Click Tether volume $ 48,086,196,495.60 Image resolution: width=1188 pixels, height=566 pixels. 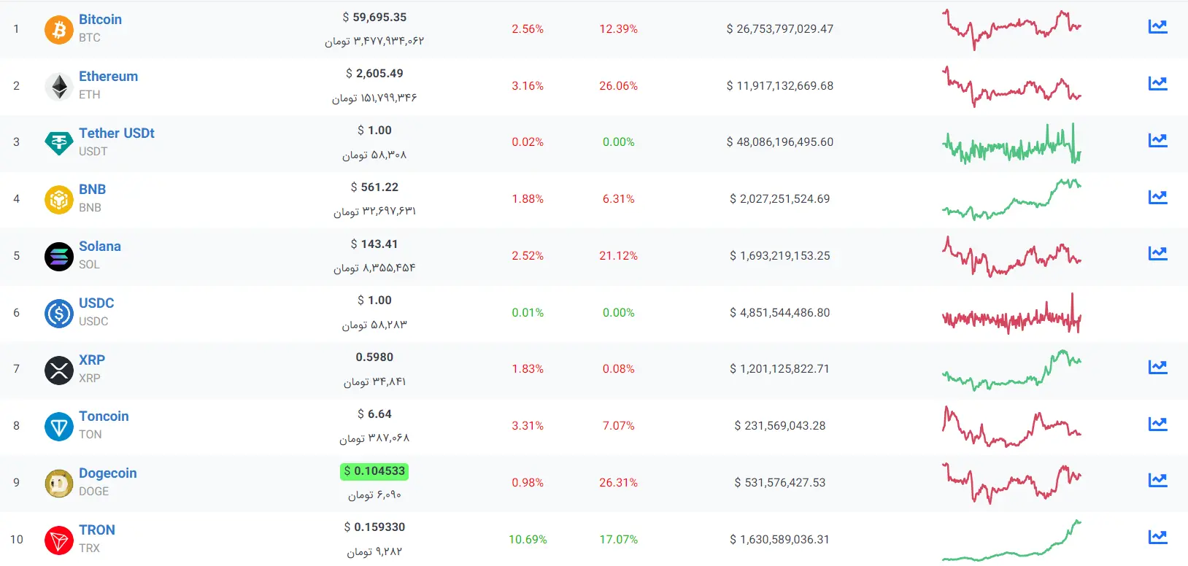coord(780,142)
